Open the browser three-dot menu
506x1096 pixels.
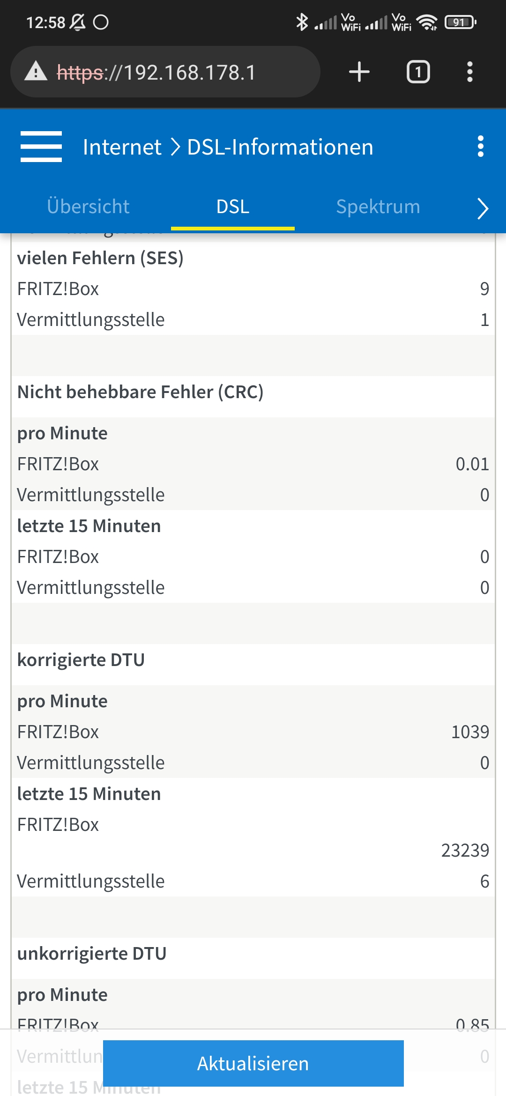(469, 72)
